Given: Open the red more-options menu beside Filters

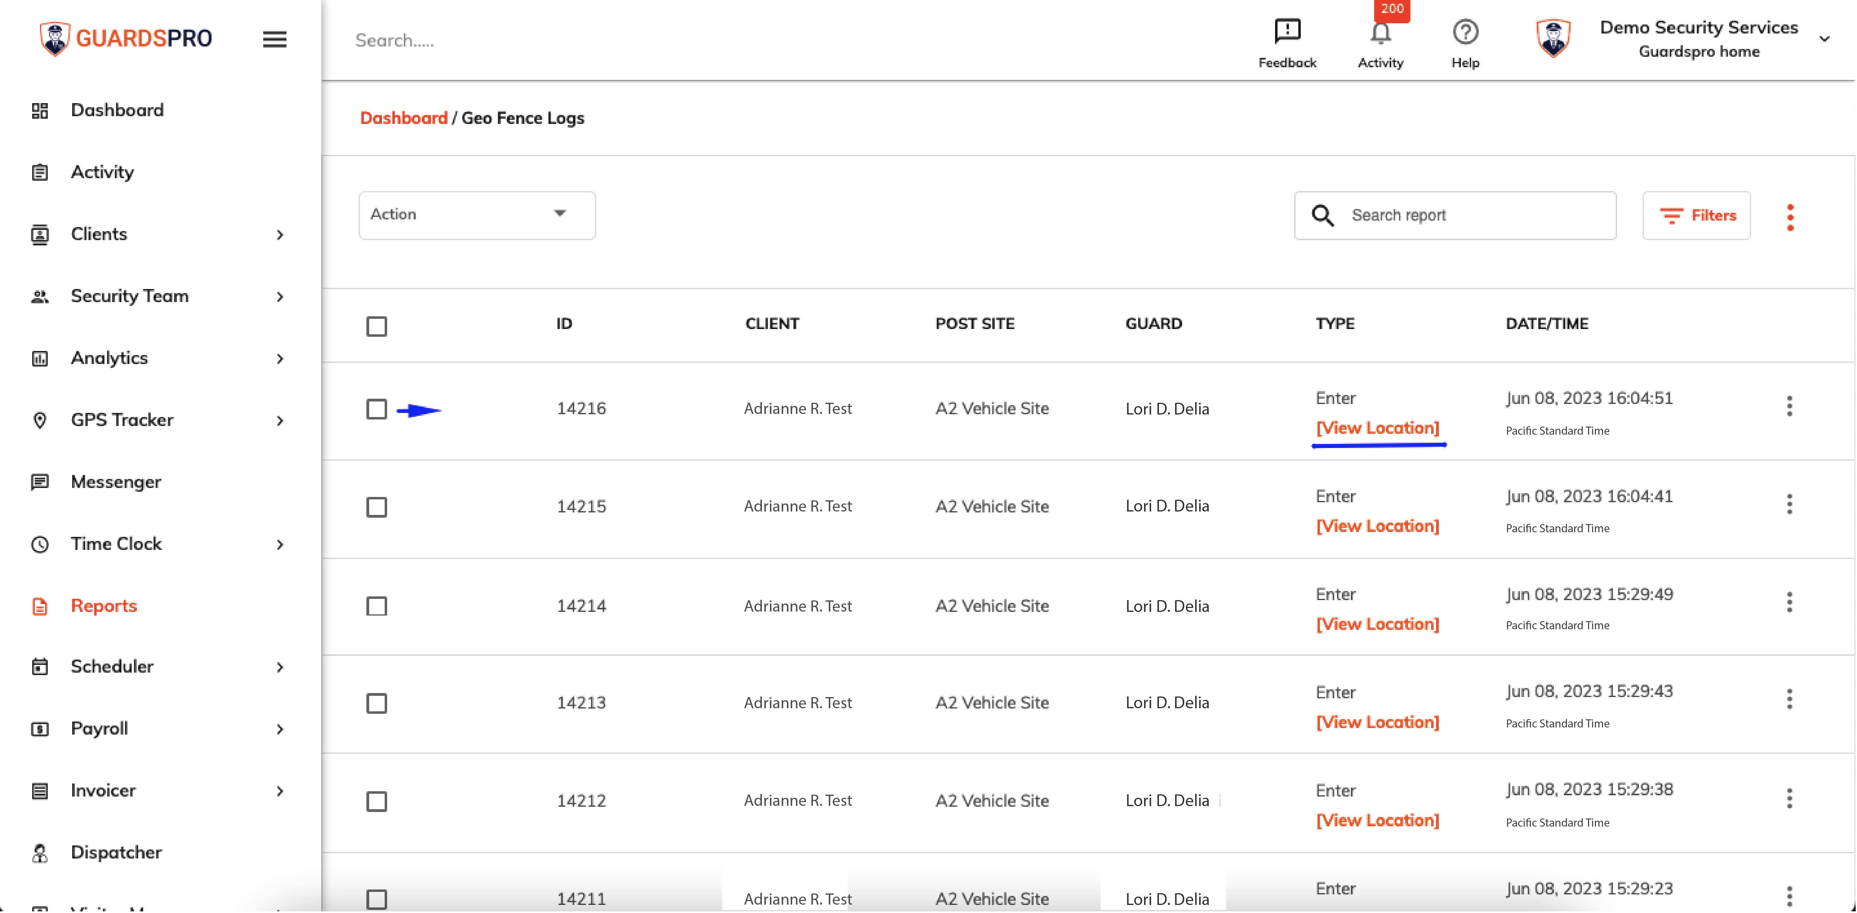Looking at the screenshot, I should (1790, 217).
